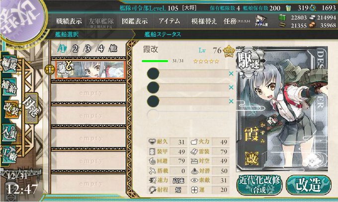338x202 pixels.
Task: Select the 改装 remodel sidebar icon
Action: (x=11, y=110)
